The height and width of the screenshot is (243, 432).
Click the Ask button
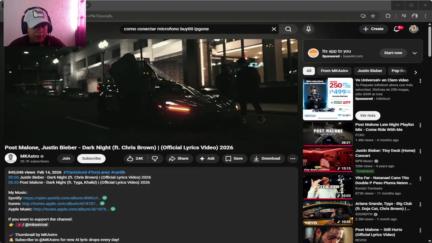pos(207,158)
